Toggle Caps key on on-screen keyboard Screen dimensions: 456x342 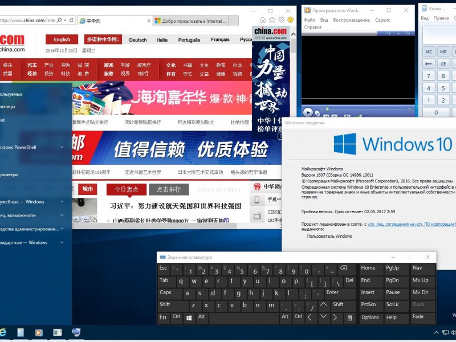click(169, 293)
